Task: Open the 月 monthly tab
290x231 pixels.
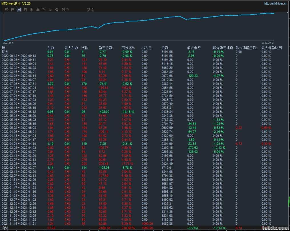Action: click(x=25, y=10)
